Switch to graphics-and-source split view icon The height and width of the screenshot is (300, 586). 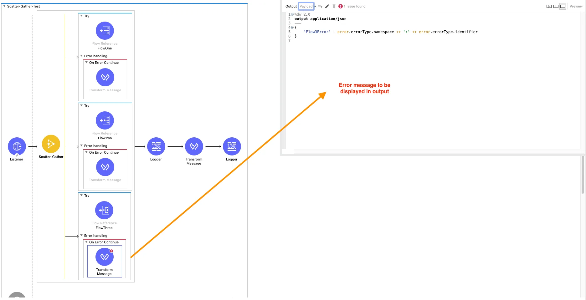549,6
